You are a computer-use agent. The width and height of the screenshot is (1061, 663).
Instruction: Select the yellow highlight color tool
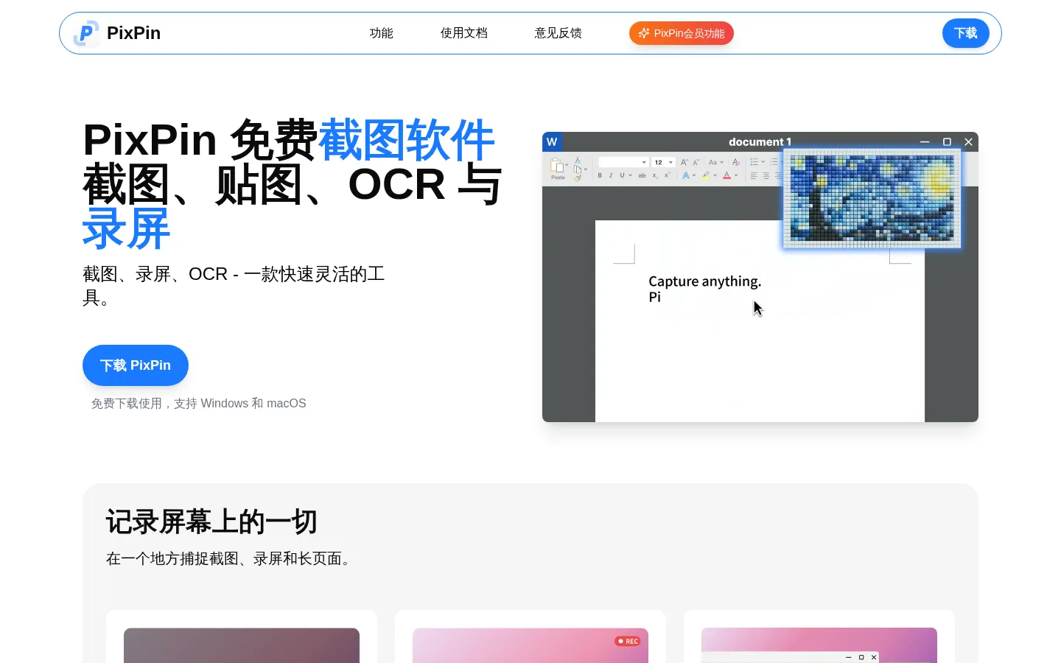706,176
